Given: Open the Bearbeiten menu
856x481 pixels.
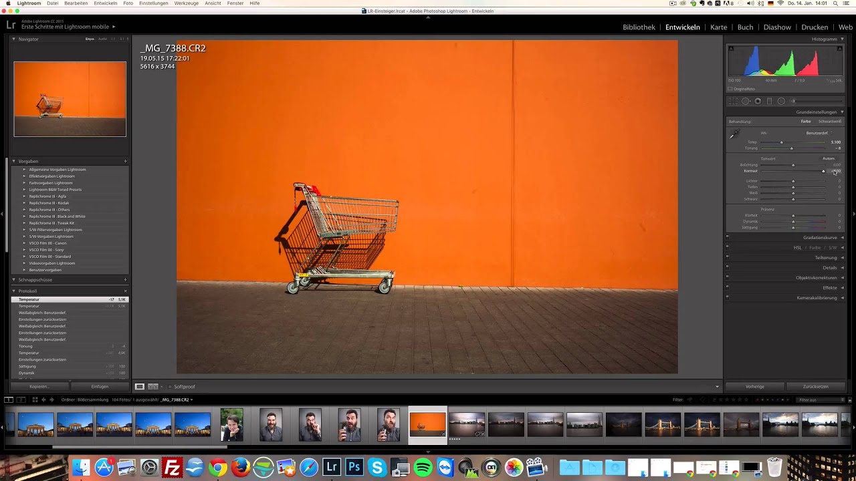Looking at the screenshot, I should click(x=76, y=3).
